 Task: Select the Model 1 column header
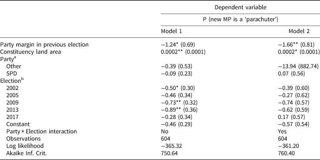pos(171,31)
